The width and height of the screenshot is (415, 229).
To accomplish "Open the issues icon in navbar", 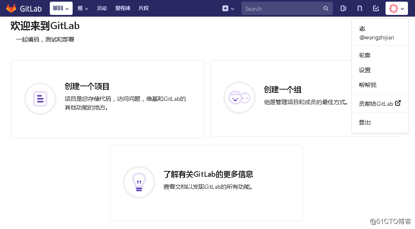I will [343, 8].
